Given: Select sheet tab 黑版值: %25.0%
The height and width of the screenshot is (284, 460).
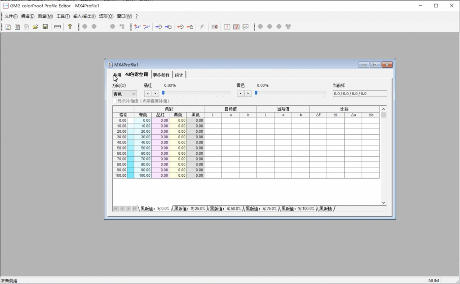Looking at the screenshot, I should coord(190,209).
